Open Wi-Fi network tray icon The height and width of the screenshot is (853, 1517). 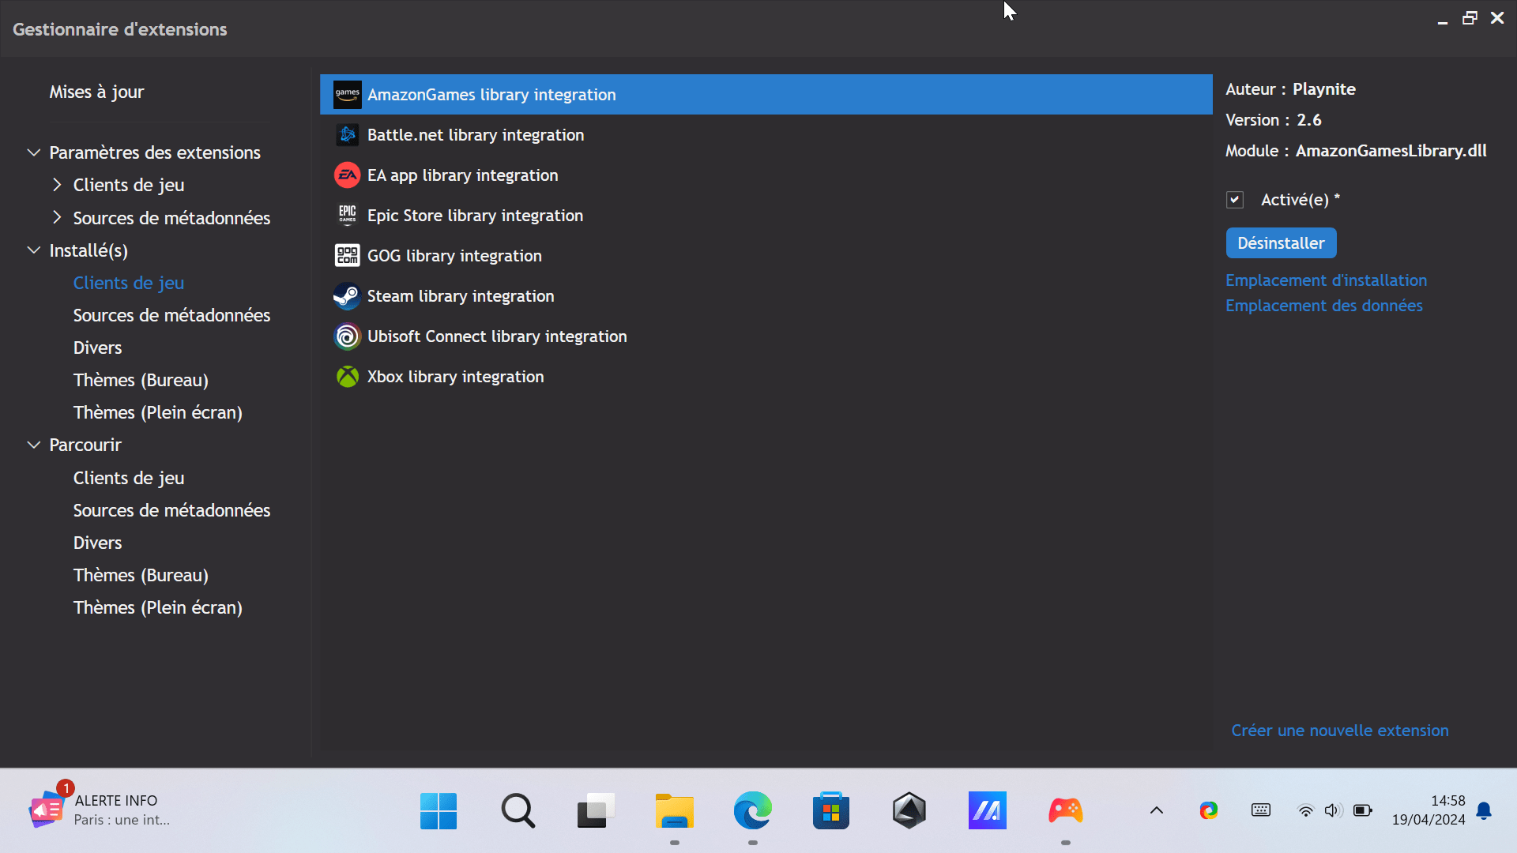(x=1305, y=810)
